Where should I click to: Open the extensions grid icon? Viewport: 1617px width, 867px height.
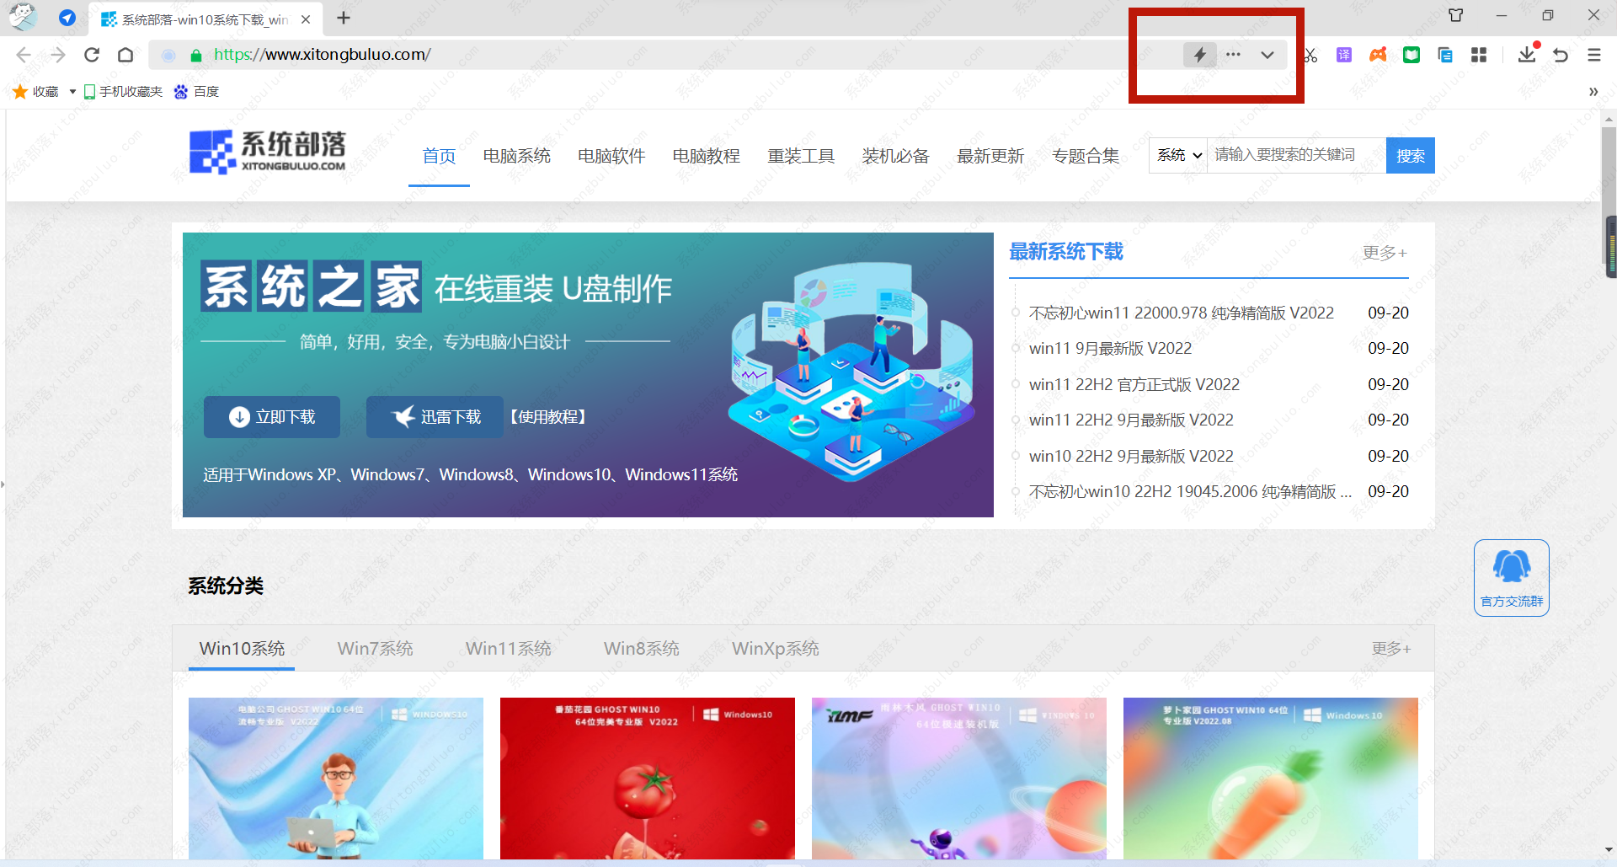click(1479, 55)
